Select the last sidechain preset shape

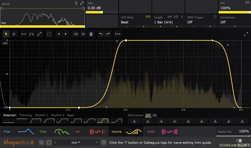pos(117,121)
